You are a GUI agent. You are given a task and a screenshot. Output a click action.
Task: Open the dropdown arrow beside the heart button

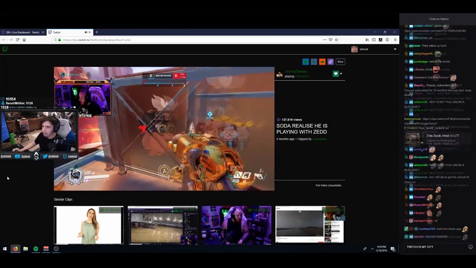[341, 74]
